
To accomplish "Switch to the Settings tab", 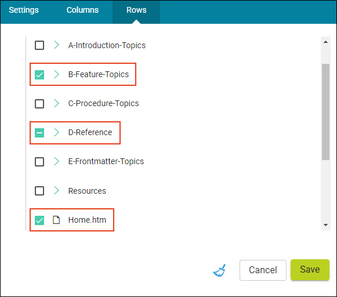I will point(24,10).
